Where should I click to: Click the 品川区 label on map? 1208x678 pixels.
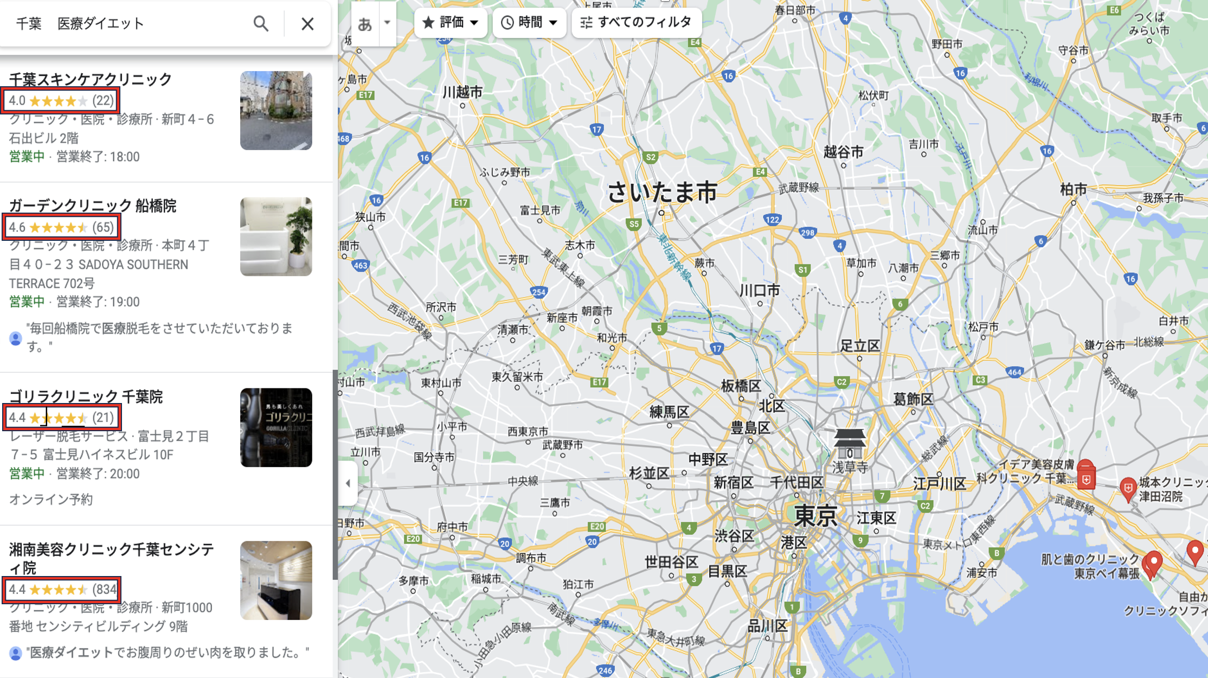767,626
